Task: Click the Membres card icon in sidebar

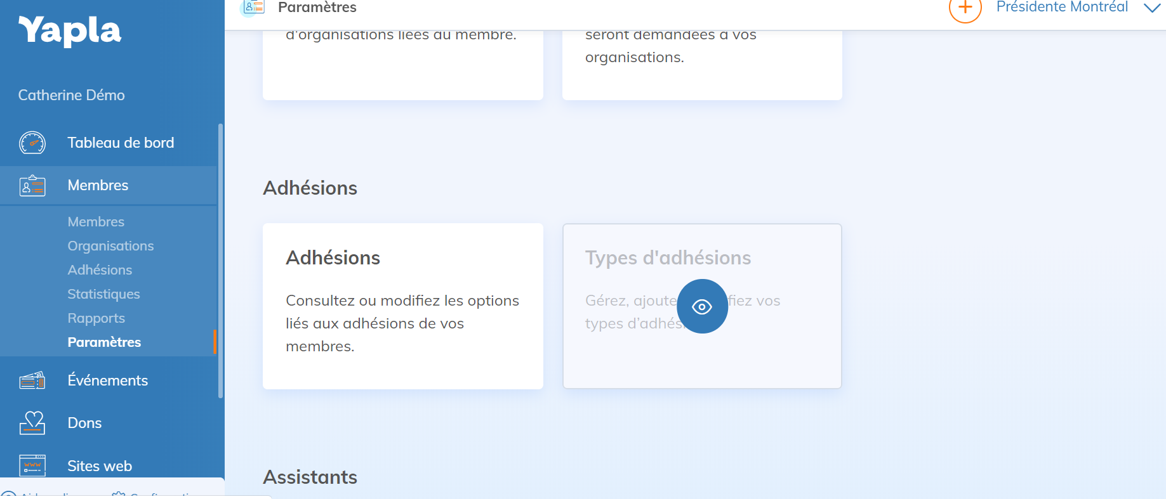Action: pyautogui.click(x=32, y=186)
